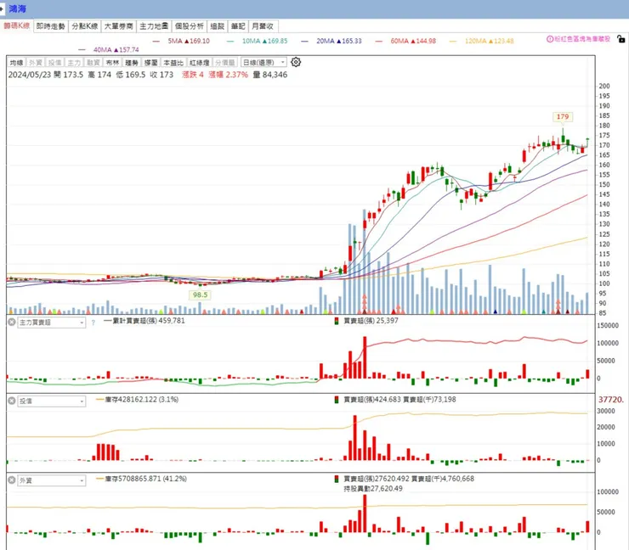
Task: Switch to the 即時走勢 tab
Action: point(50,26)
